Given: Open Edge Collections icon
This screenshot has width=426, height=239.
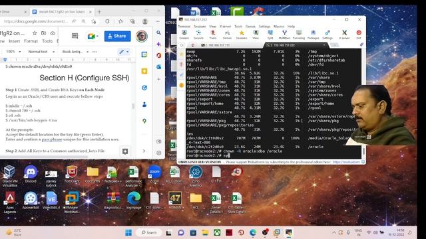Looking at the screenshot, I should (x=132, y=21).
